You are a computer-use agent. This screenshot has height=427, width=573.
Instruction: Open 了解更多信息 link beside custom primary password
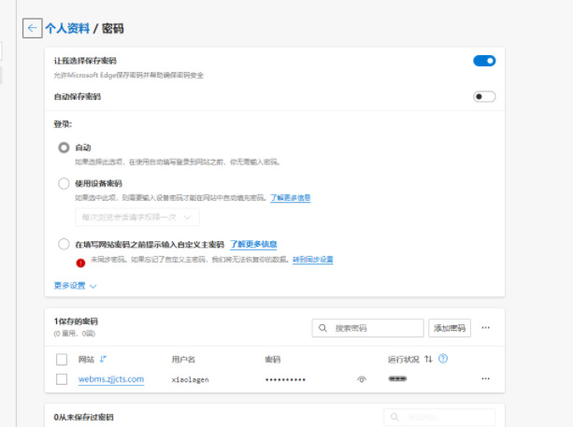253,244
